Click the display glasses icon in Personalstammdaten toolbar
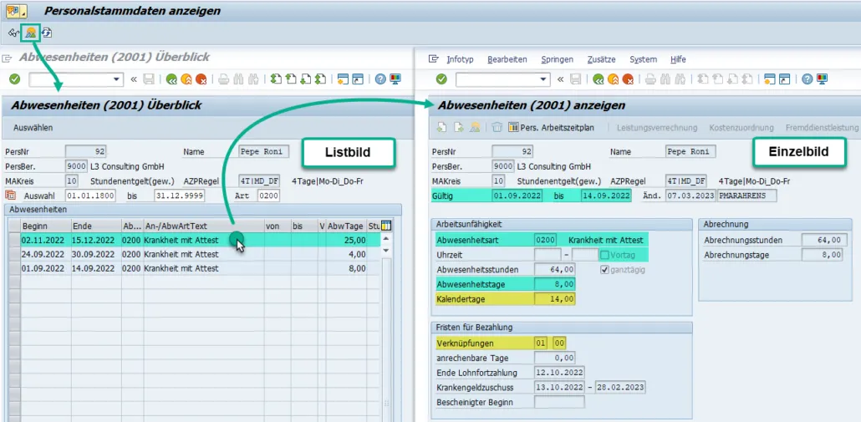861x422 pixels. (x=13, y=33)
